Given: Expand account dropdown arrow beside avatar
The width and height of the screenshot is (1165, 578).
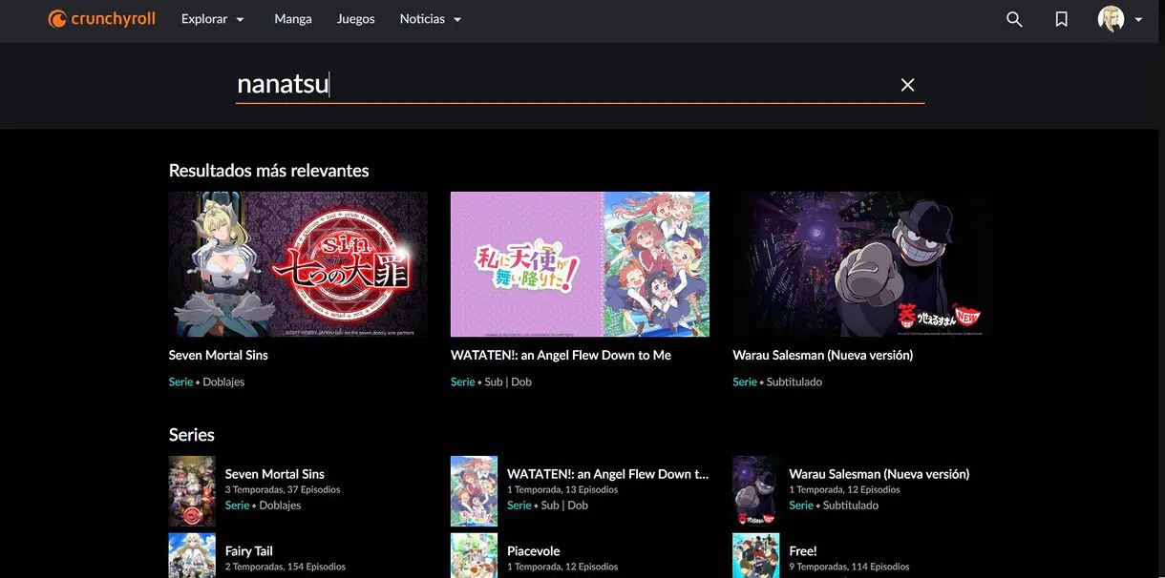Looking at the screenshot, I should (x=1138, y=20).
